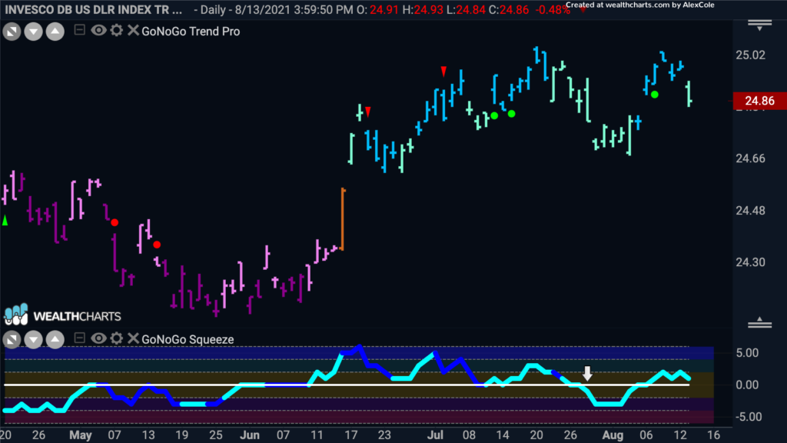
Task: Click the Daily timeframe text in header
Action: [212, 10]
